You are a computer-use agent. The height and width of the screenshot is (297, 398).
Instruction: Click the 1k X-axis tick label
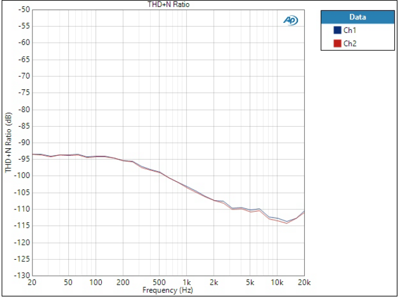pos(187,282)
